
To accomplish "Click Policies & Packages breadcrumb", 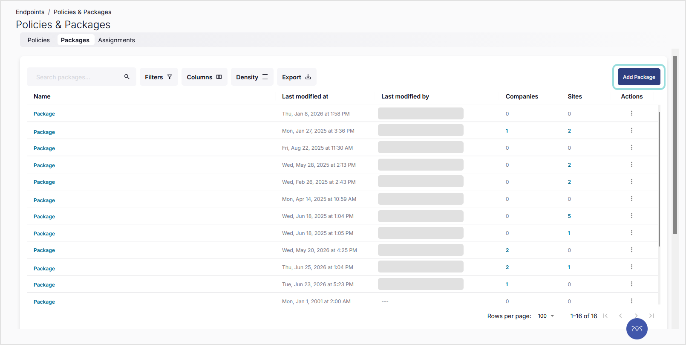I will click(x=83, y=12).
